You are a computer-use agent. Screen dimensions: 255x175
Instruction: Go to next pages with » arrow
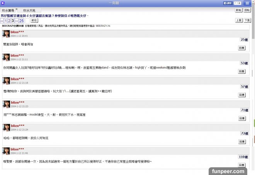17,20
